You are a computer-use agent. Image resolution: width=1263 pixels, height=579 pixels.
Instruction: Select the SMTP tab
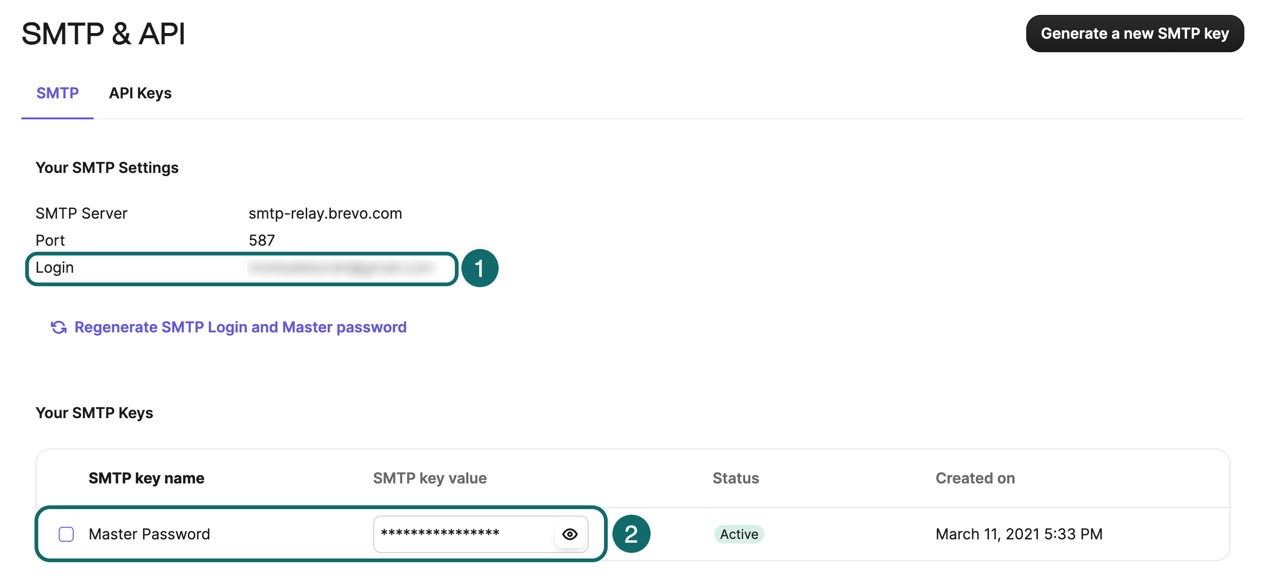click(x=57, y=93)
